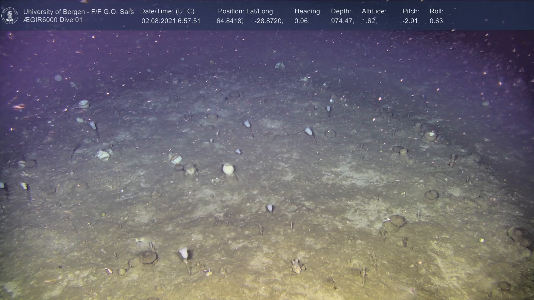The image size is (534, 300).
Task: Click the white stalked sponge near the bottom
Action: (183, 253)
